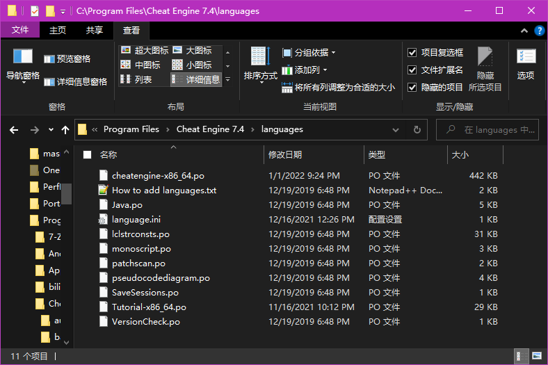This screenshot has height=365, width=548.
Task: Click Hide selected items (隐藏所选项目) icon
Action: coord(485,63)
